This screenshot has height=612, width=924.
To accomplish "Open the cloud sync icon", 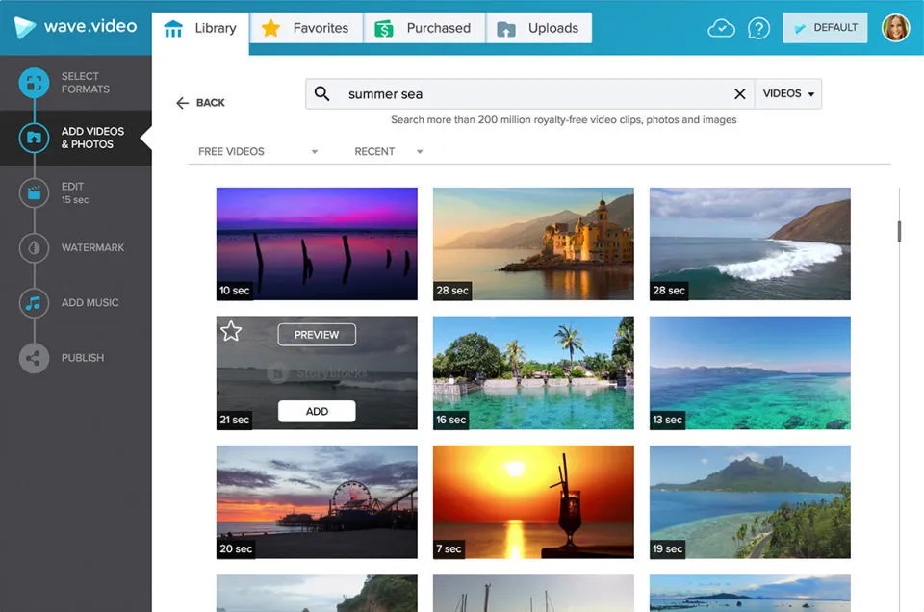I will tap(722, 28).
